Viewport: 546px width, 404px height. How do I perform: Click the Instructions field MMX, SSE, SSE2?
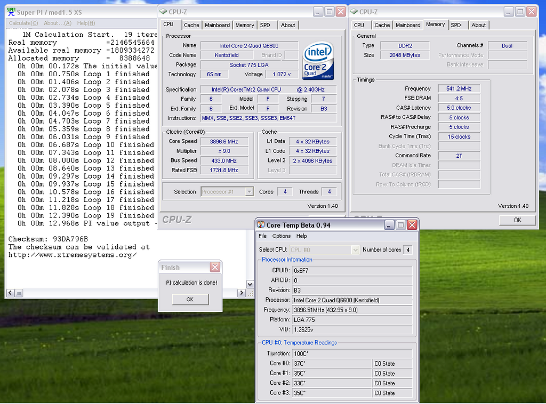coord(269,118)
